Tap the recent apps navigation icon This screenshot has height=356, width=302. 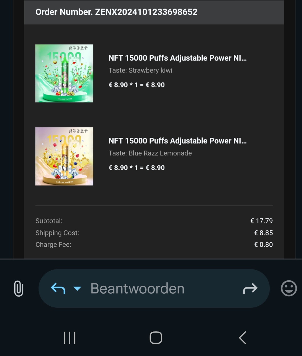[x=69, y=337]
